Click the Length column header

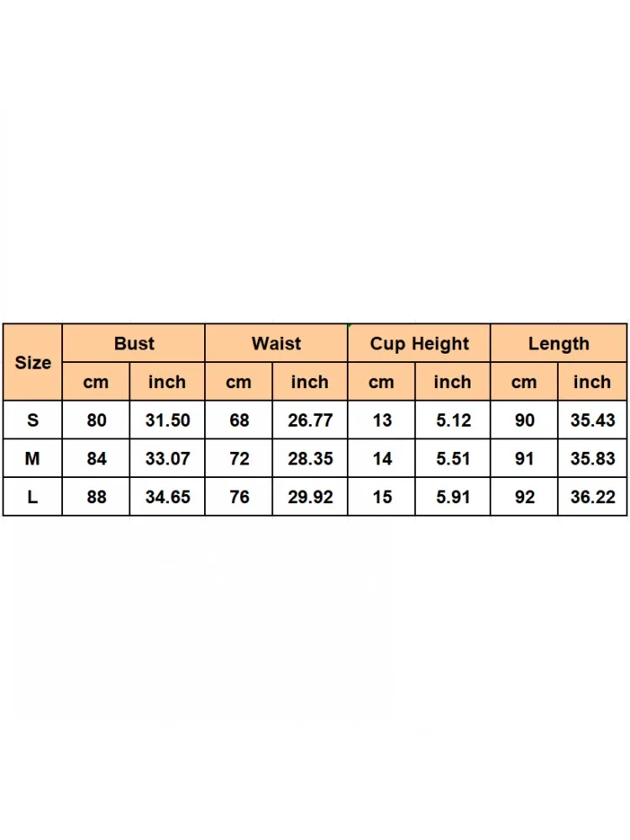tap(559, 343)
